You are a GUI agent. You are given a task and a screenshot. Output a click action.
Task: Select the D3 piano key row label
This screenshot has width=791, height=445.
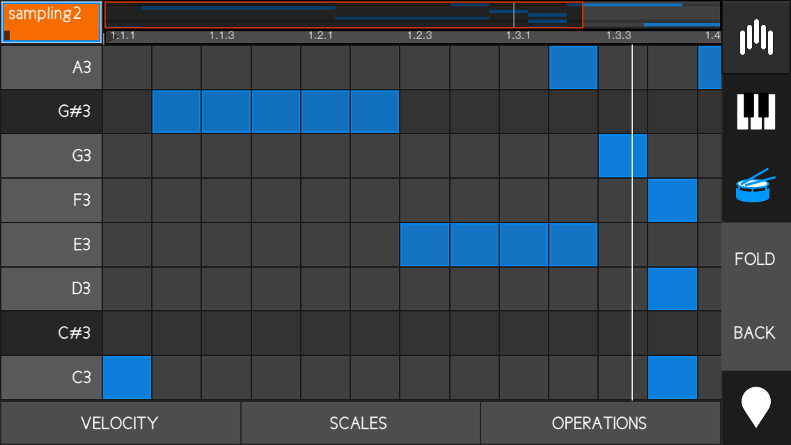[x=52, y=289]
